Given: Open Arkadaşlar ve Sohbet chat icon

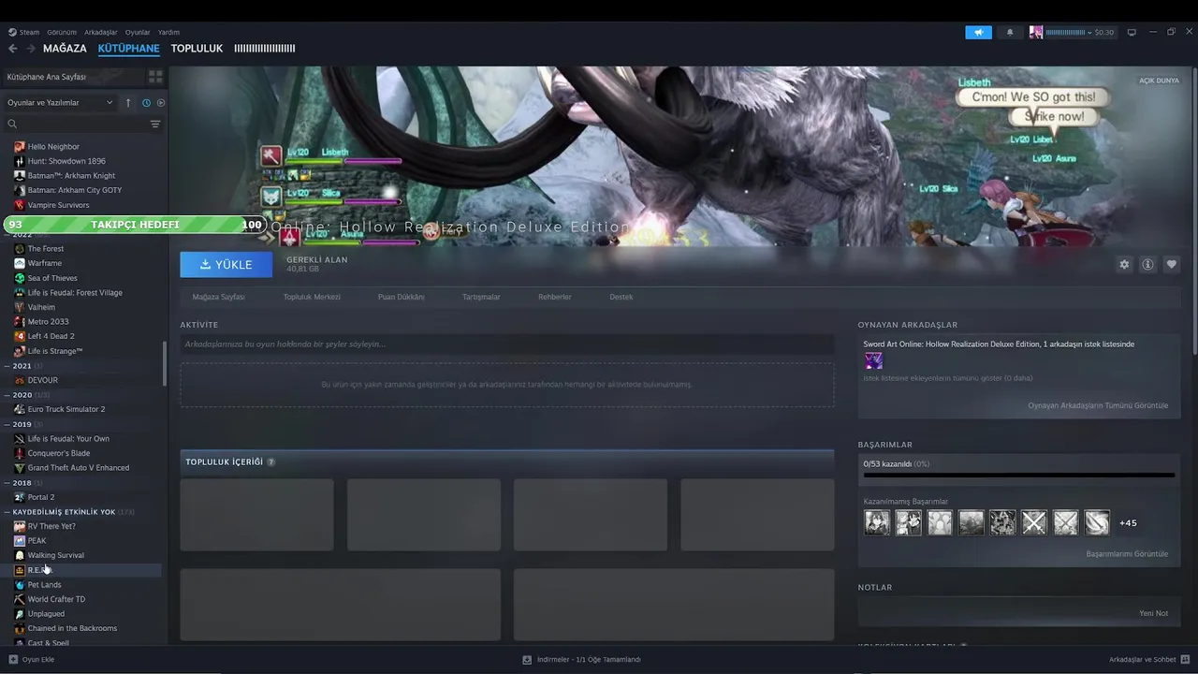Looking at the screenshot, I should (1185, 659).
